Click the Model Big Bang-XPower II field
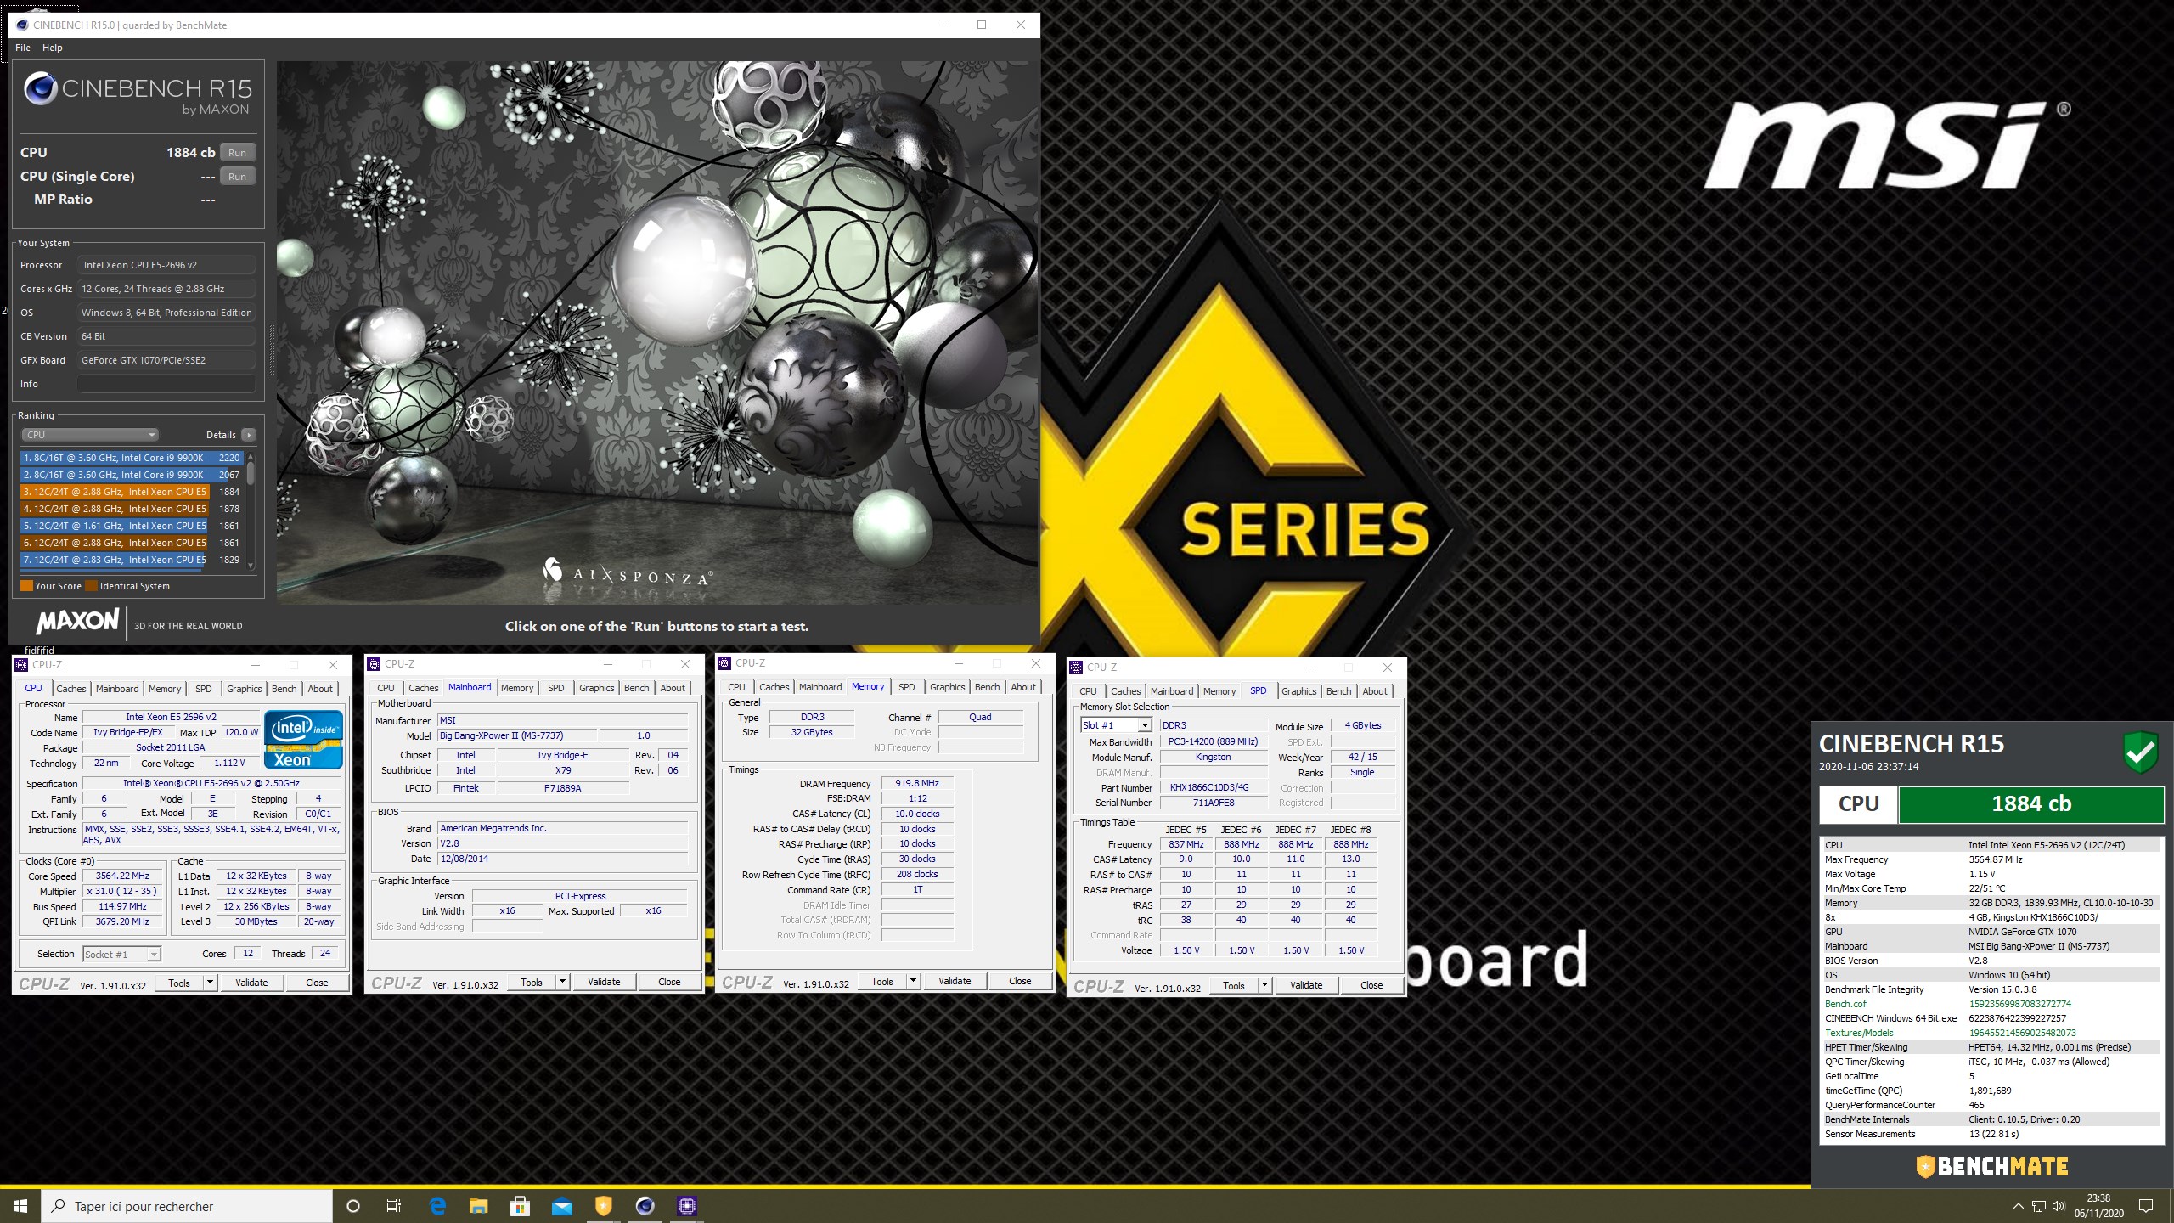Image resolution: width=2174 pixels, height=1223 pixels. coord(517,736)
